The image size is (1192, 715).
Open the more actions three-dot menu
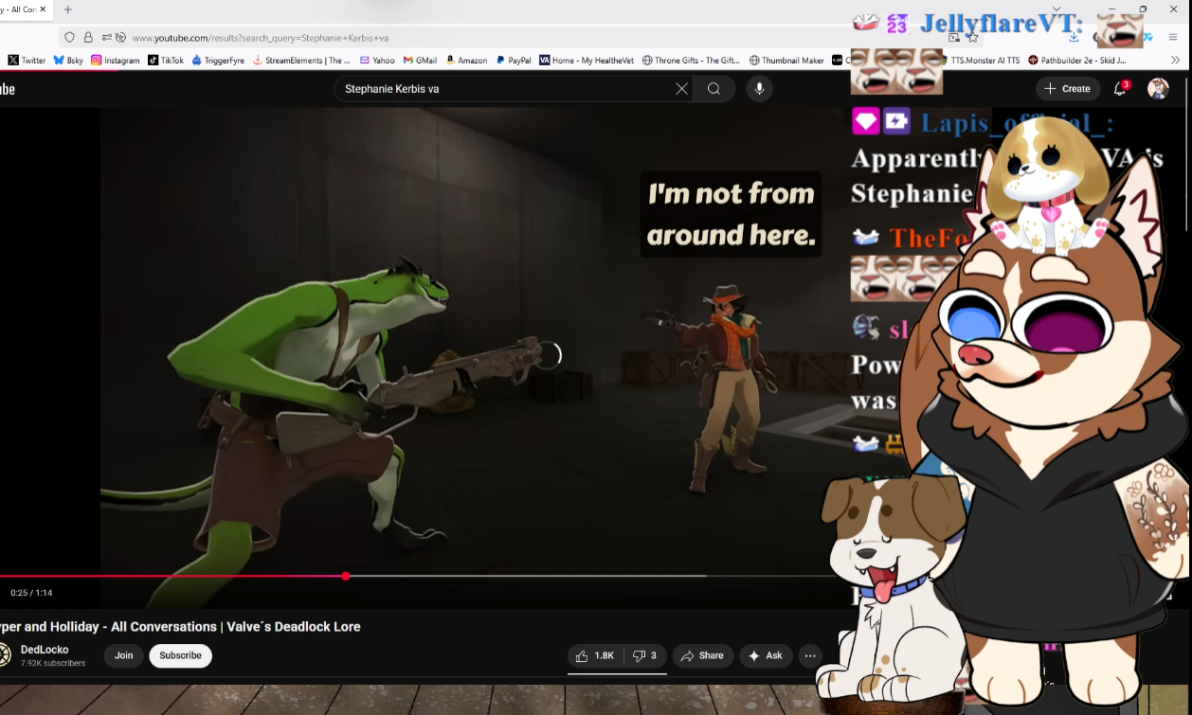810,655
